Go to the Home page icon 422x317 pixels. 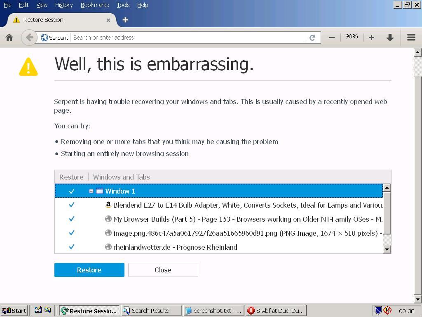pyautogui.click(x=9, y=38)
